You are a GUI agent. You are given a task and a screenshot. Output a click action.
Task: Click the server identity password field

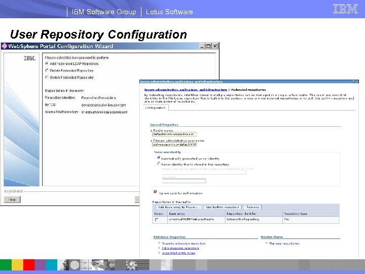coord(184,181)
